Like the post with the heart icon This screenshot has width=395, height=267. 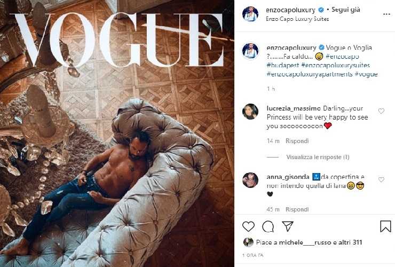248,226
